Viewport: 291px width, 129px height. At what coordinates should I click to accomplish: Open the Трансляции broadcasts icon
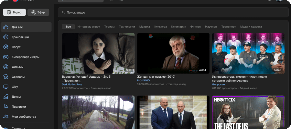point(6,37)
